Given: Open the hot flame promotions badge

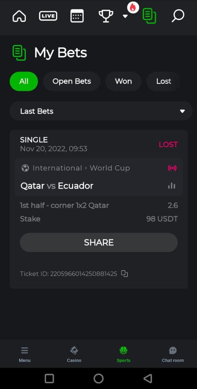Looking at the screenshot, I should point(133,7).
